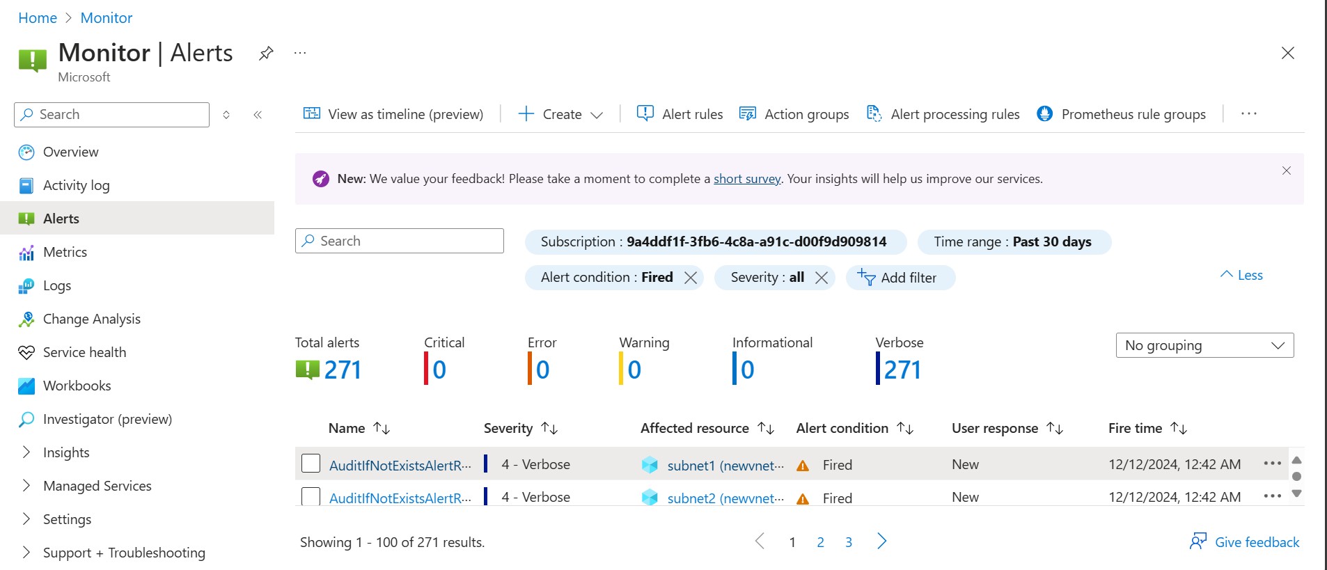Open Alert rules from toolbar
The width and height of the screenshot is (1327, 570).
pos(680,114)
